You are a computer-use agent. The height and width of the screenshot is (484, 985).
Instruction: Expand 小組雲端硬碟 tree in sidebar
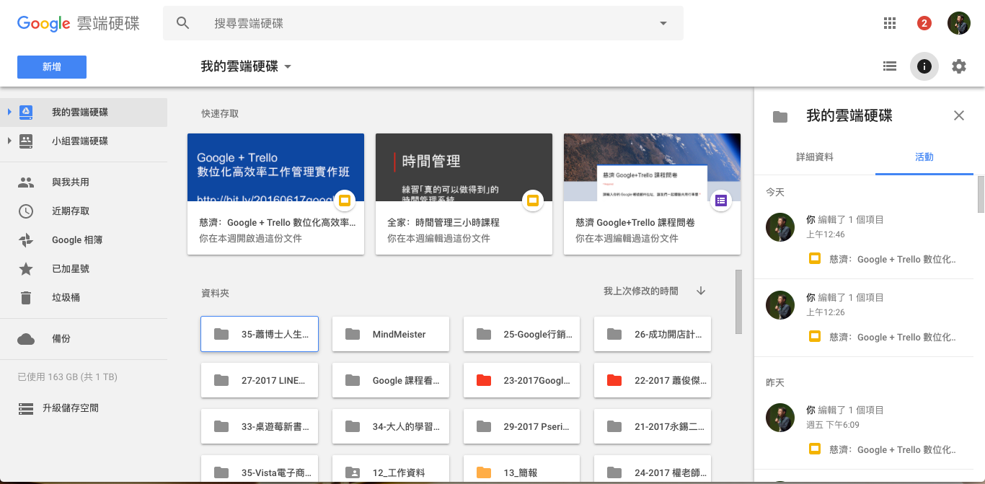(9, 141)
